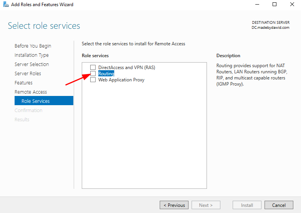301x213 pixels.
Task: Open the Installation Type step
Action: coord(31,55)
